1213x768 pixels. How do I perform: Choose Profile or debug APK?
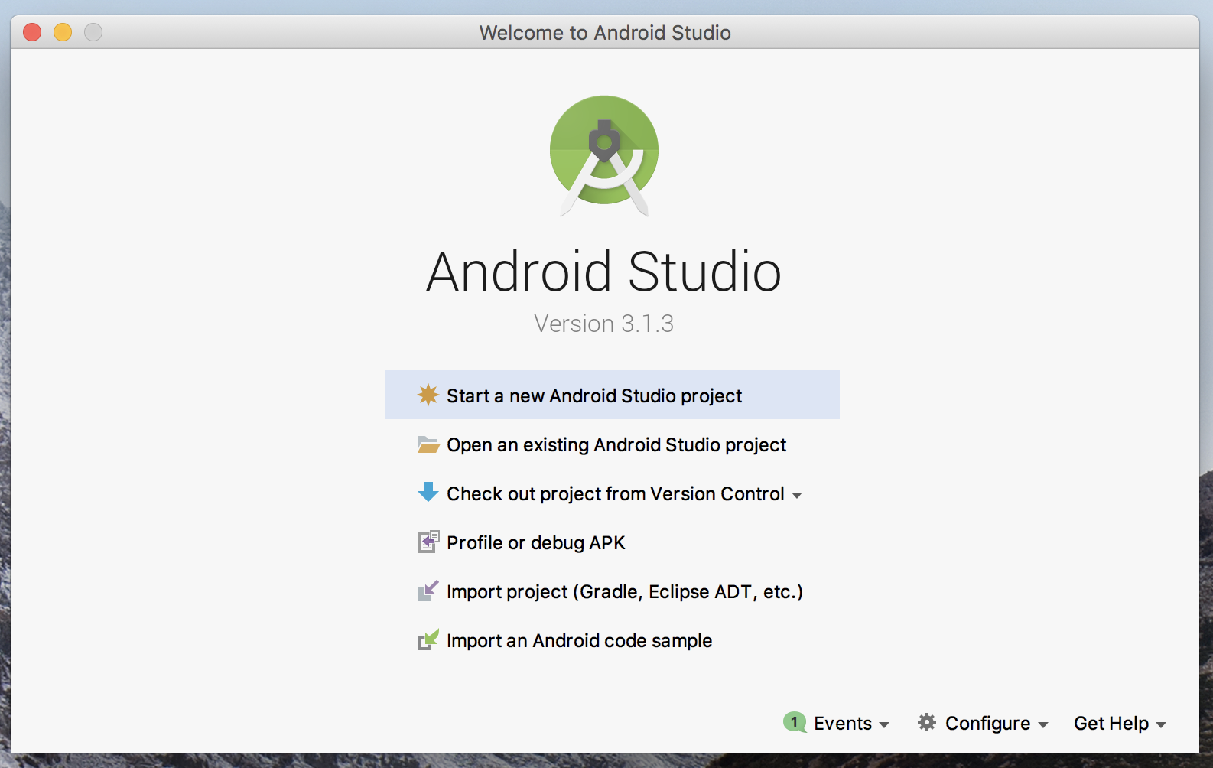(612, 542)
